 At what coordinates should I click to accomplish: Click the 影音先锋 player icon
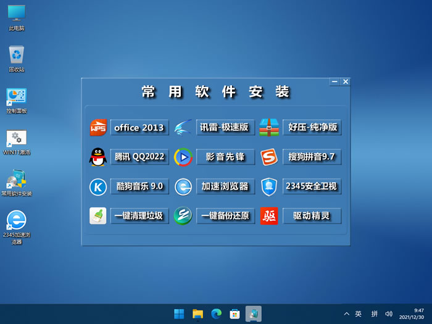183,157
